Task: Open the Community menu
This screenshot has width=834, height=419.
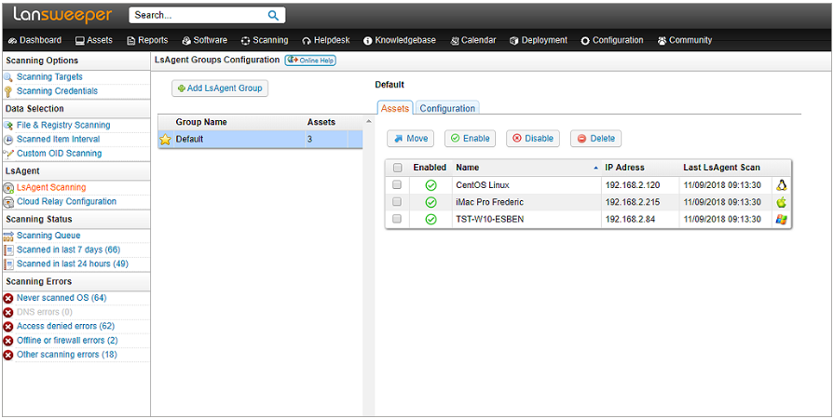Action: click(x=685, y=40)
